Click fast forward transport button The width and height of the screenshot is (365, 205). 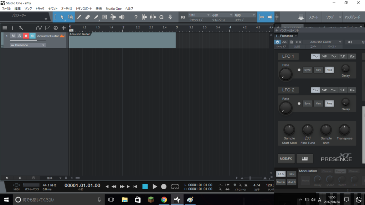pos(122,186)
